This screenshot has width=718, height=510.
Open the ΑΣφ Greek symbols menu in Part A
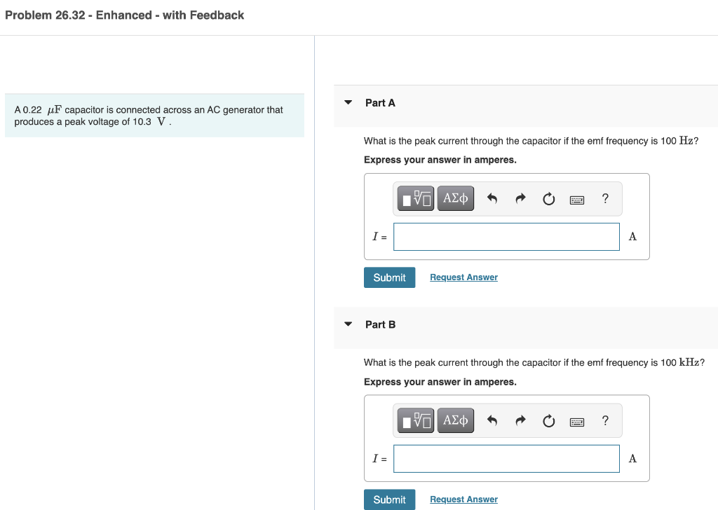(455, 198)
